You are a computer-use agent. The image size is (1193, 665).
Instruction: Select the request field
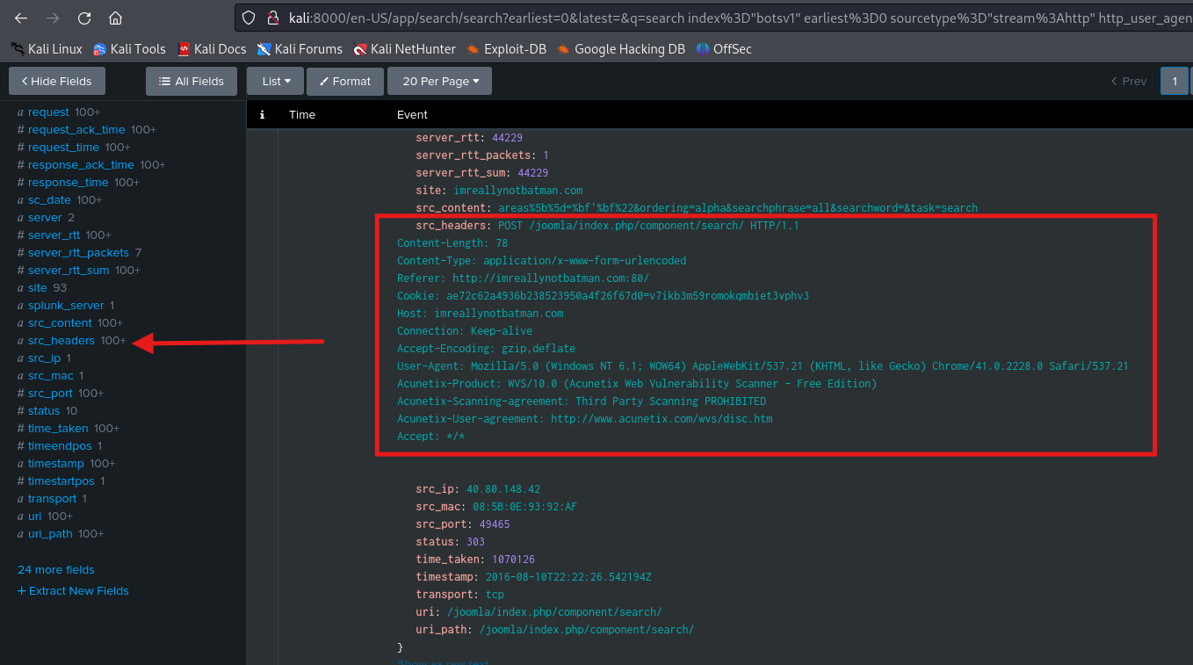[48, 112]
